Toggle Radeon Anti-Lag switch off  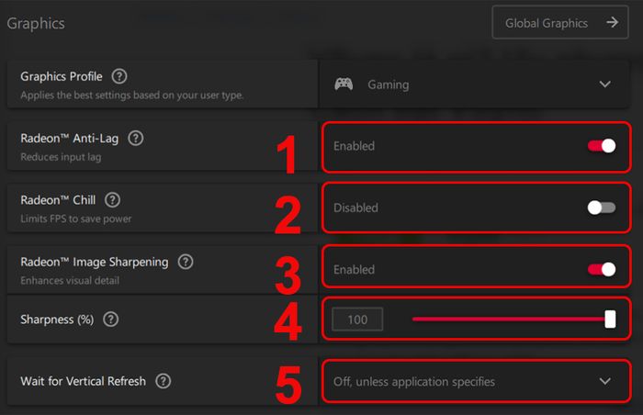tap(602, 146)
